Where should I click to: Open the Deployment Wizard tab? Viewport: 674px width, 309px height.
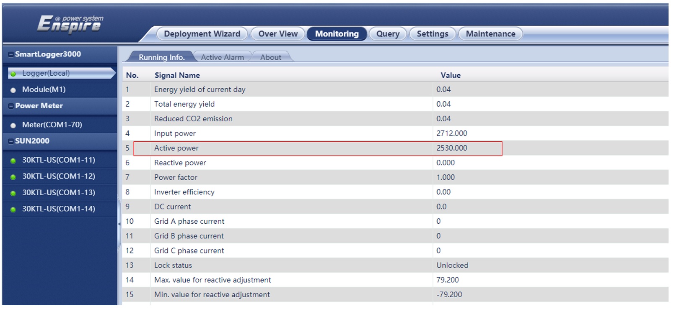tap(202, 34)
